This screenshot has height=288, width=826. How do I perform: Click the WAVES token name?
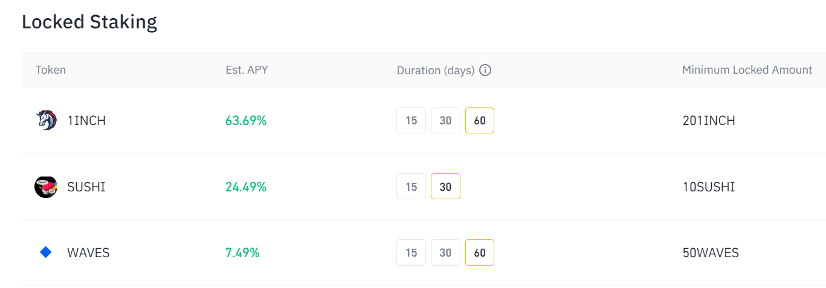(x=88, y=253)
